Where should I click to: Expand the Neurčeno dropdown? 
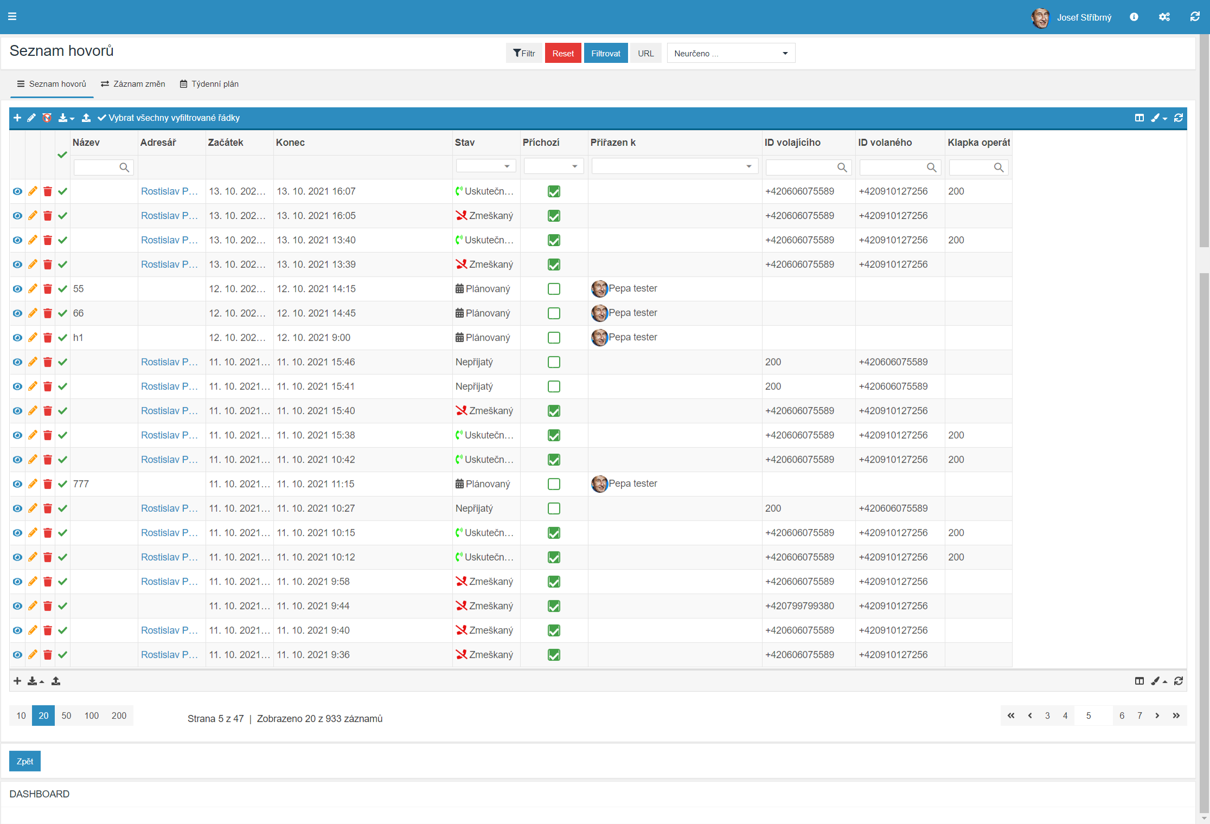pyautogui.click(x=731, y=53)
